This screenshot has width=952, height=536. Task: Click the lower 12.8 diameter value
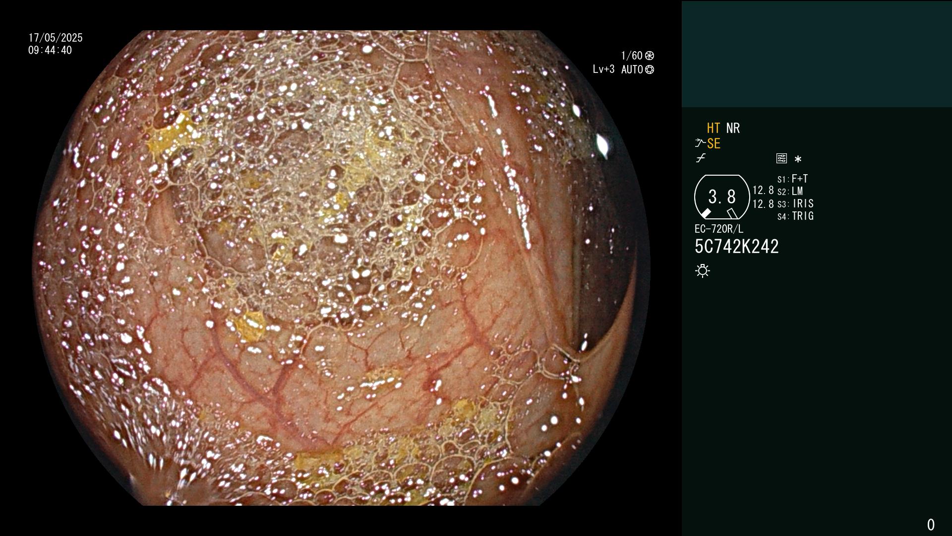point(763,204)
